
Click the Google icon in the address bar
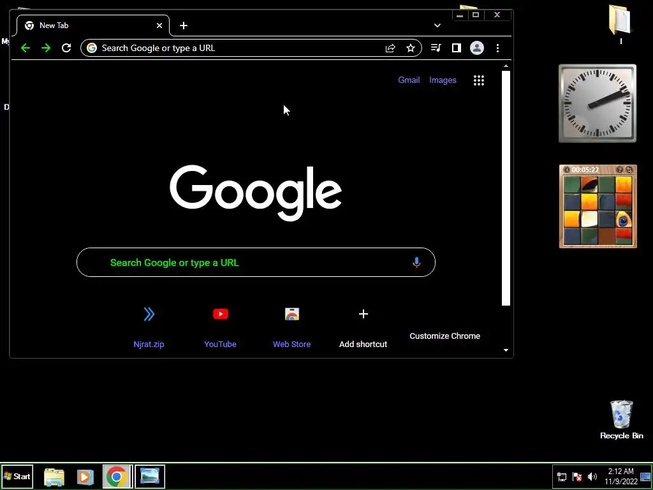(x=92, y=48)
